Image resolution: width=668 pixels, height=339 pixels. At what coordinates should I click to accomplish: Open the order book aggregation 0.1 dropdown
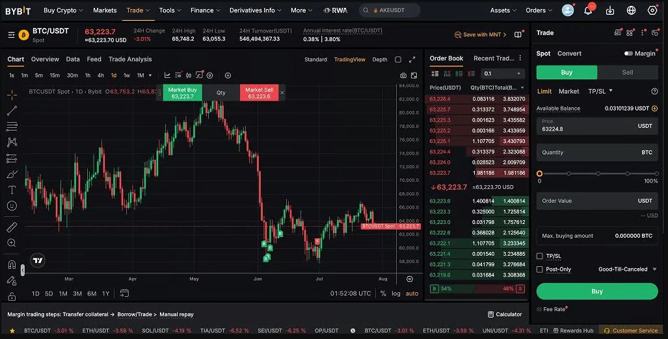502,73
